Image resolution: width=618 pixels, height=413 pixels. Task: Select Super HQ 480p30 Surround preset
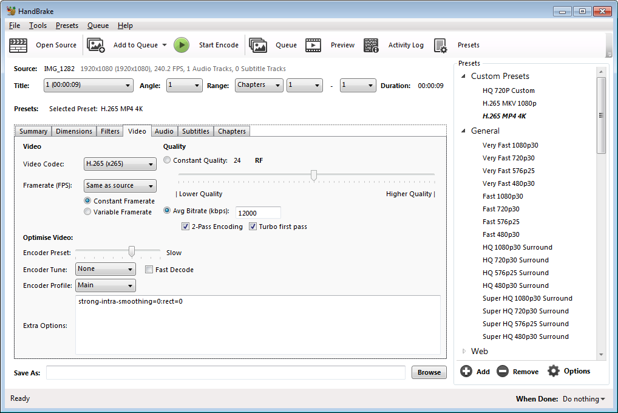click(x=525, y=336)
